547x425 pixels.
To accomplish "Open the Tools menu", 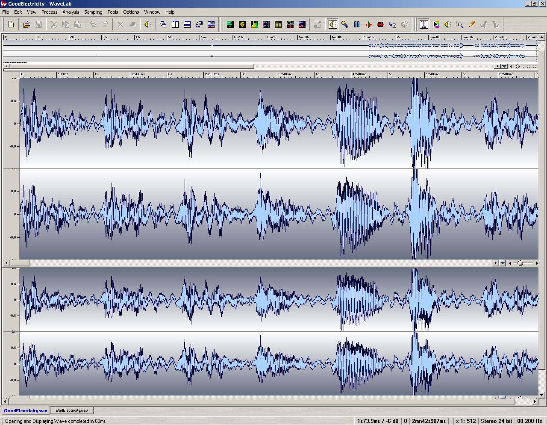I will tap(113, 12).
